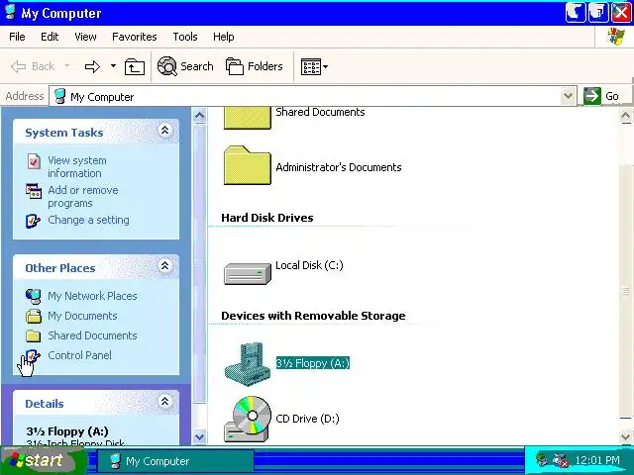Click the Change a setting icon
The width and height of the screenshot is (634, 475).
pos(33,221)
